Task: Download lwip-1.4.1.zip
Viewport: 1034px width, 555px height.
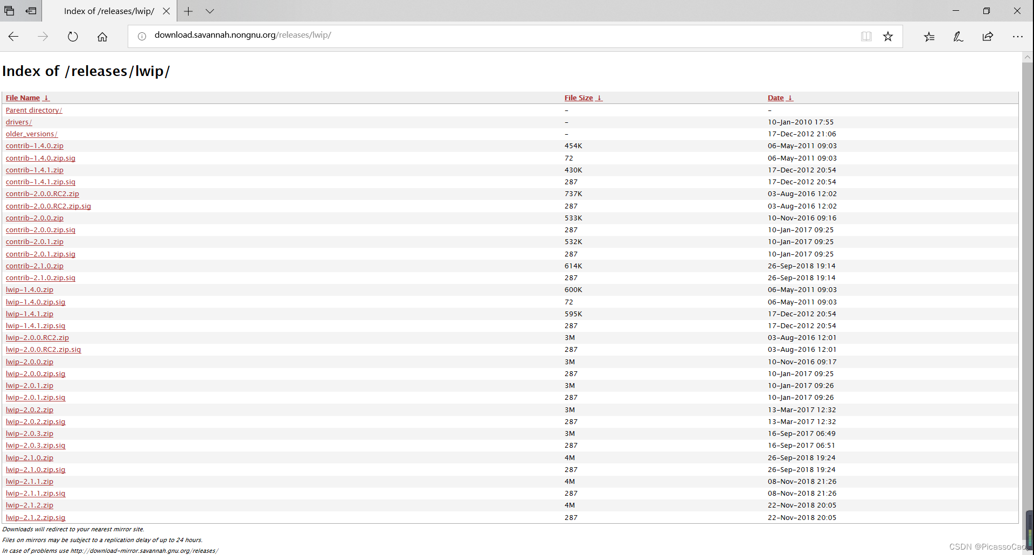Action: point(30,314)
